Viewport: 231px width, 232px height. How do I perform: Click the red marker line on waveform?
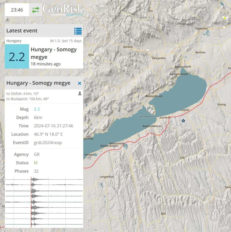pos(31,202)
